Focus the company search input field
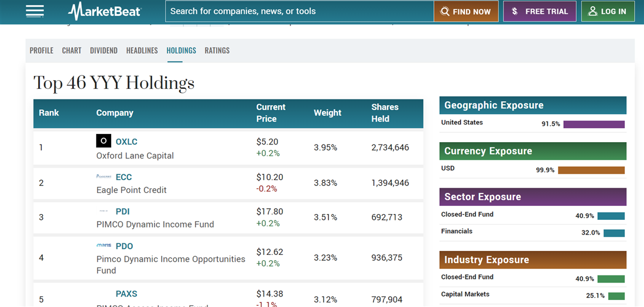This screenshot has width=644, height=307. (299, 11)
